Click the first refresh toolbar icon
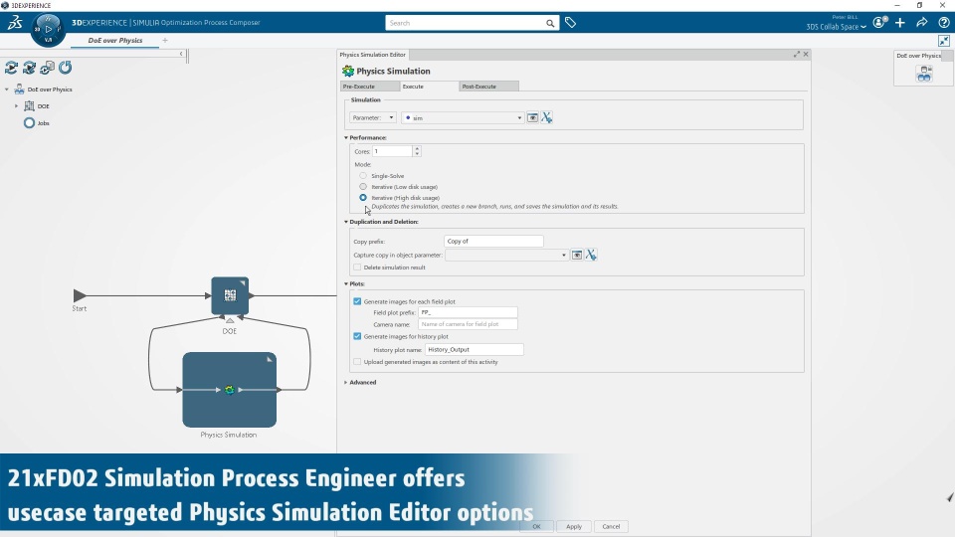 click(x=11, y=68)
